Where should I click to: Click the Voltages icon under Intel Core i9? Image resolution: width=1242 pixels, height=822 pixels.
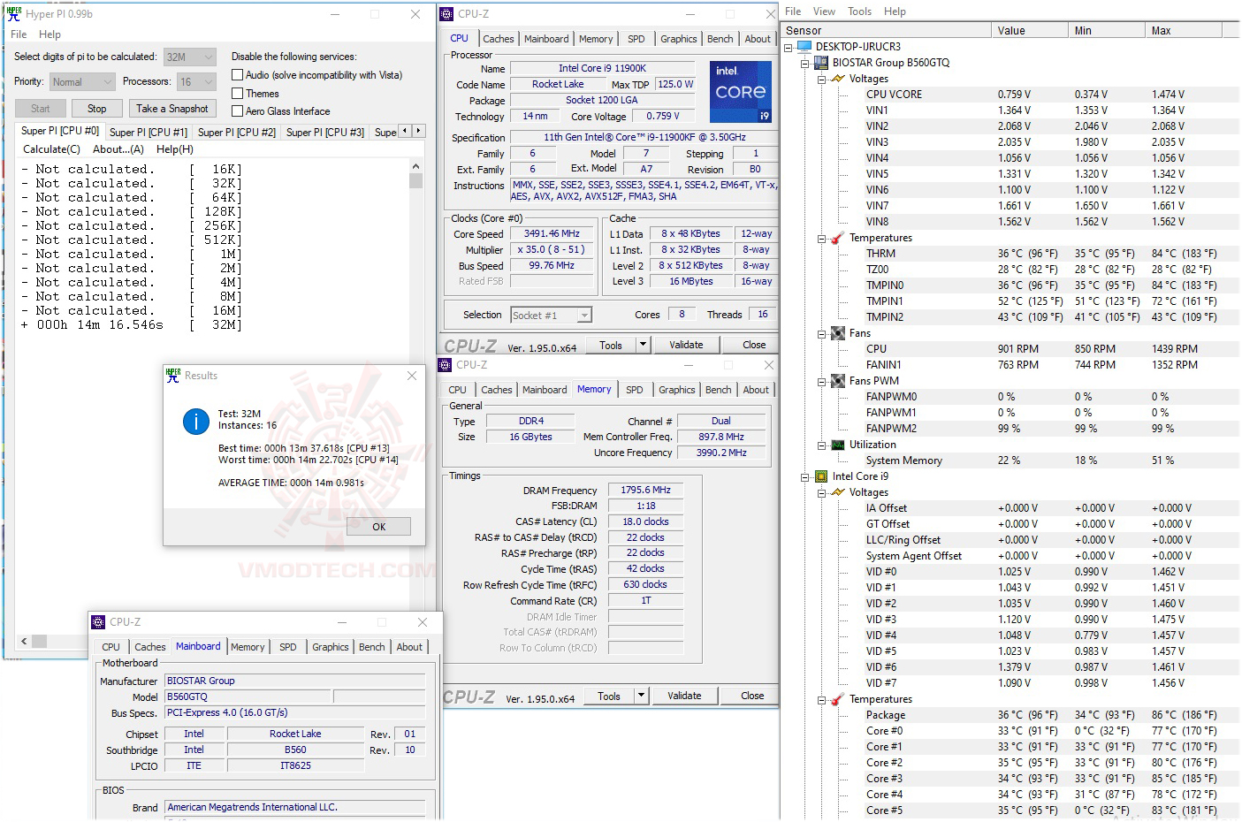coord(837,492)
